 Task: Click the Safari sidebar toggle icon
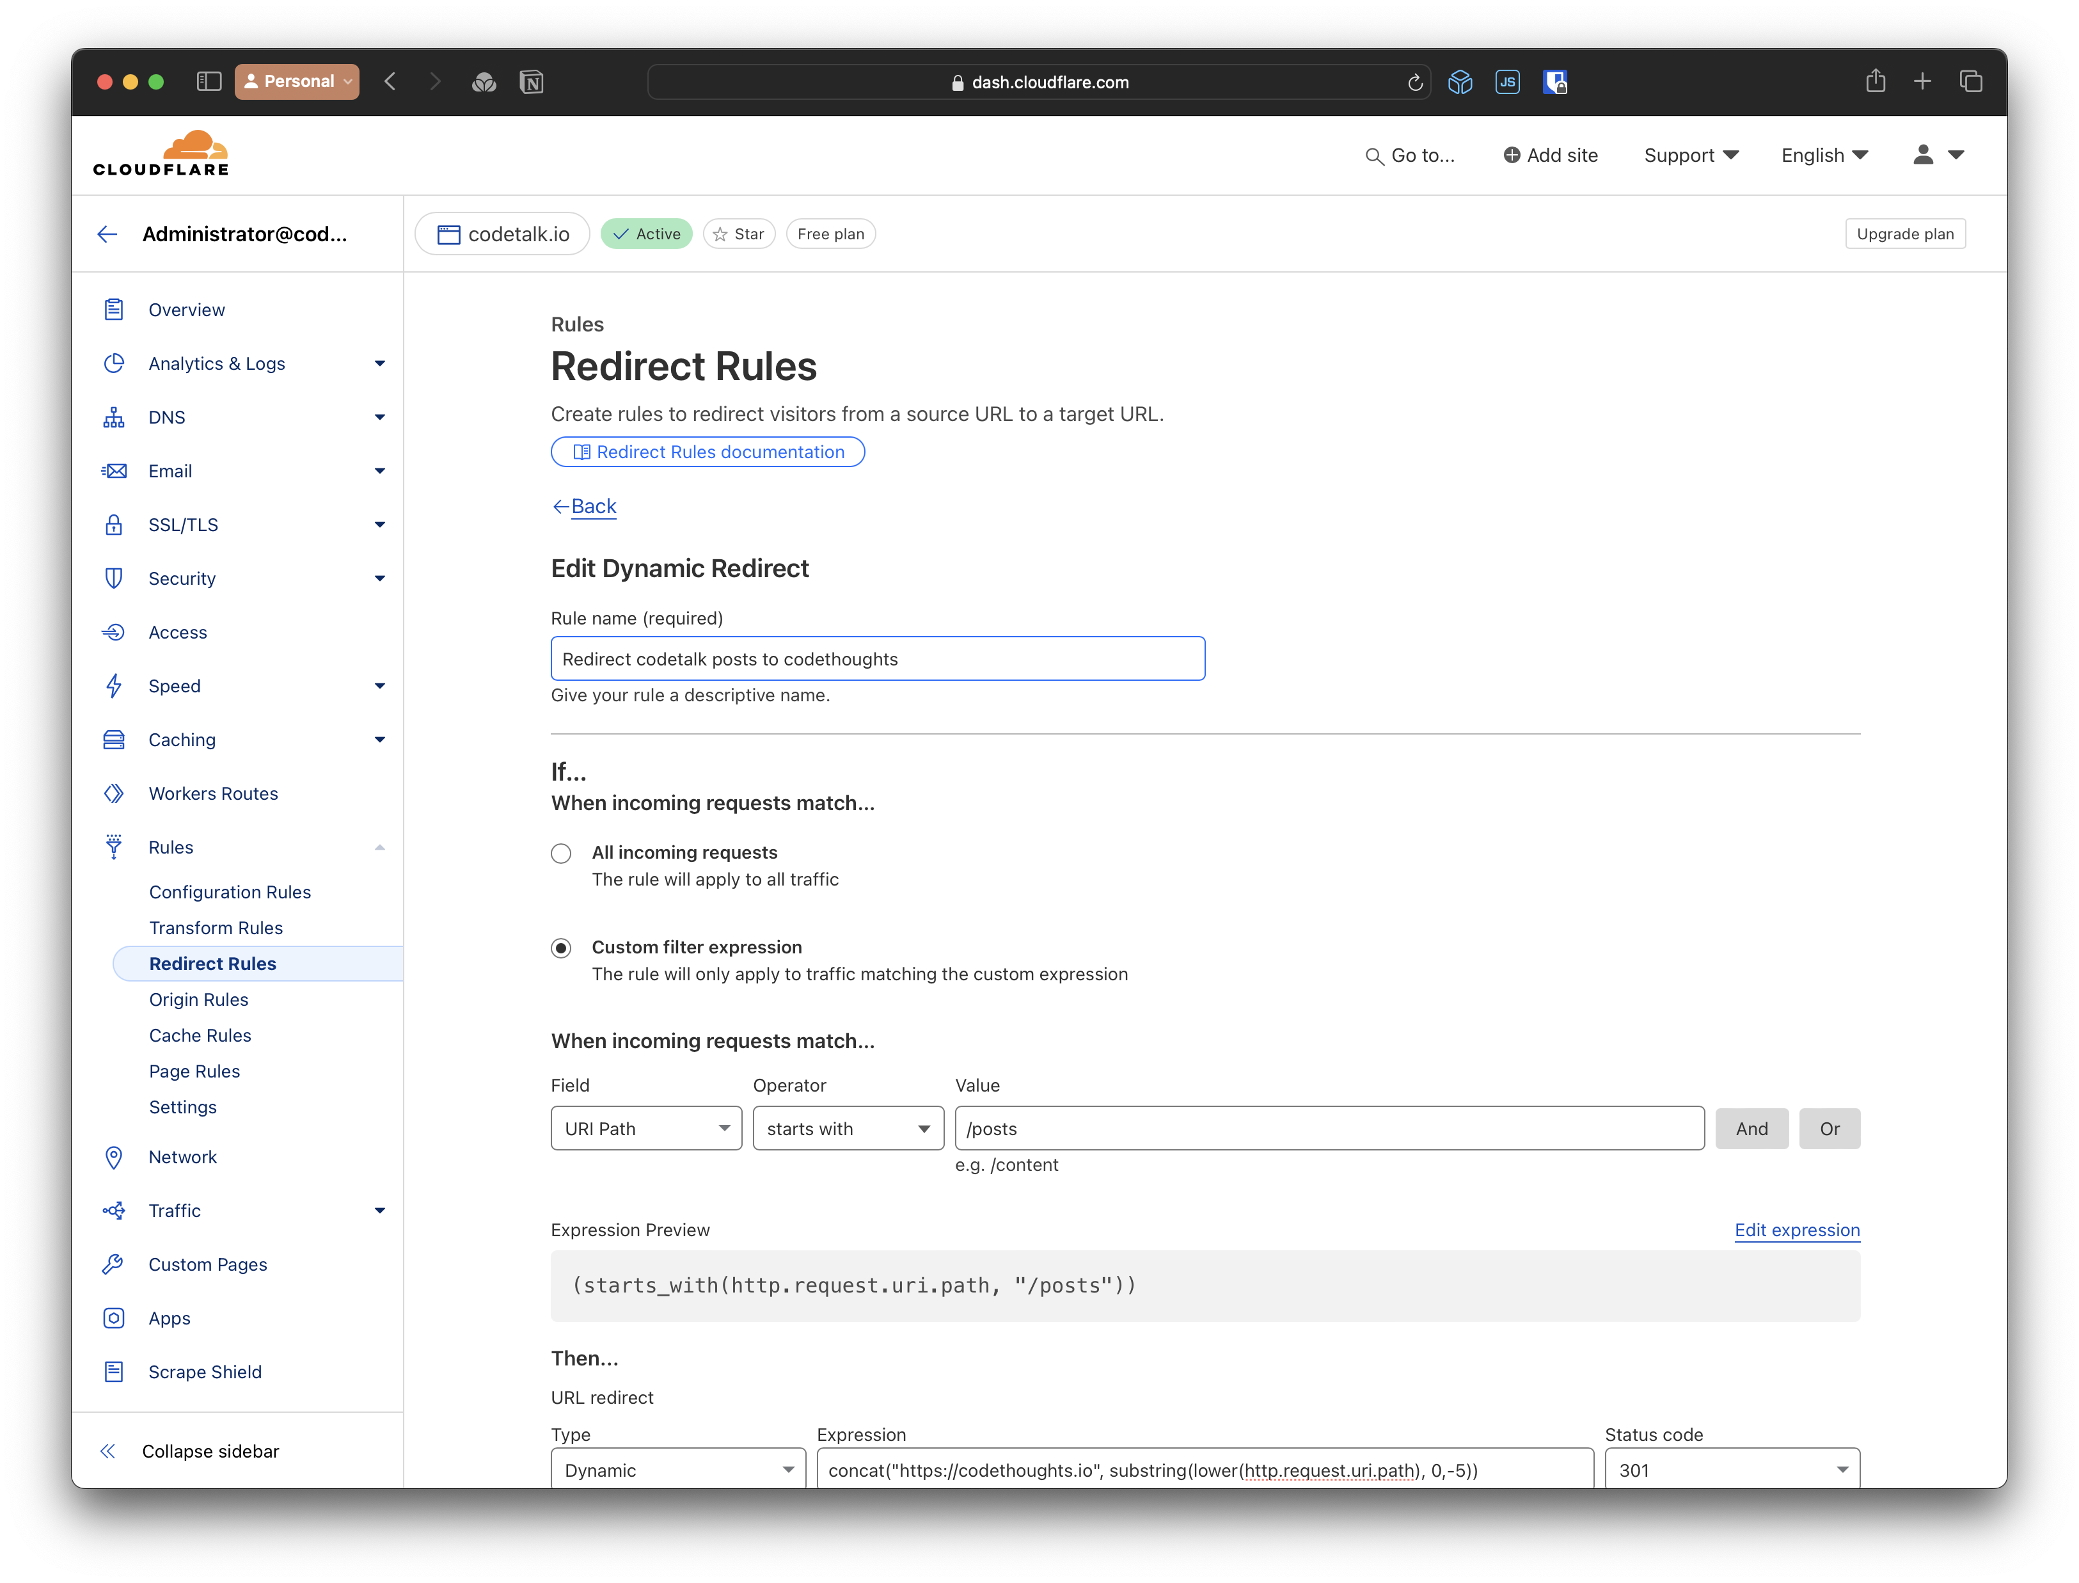pyautogui.click(x=208, y=82)
